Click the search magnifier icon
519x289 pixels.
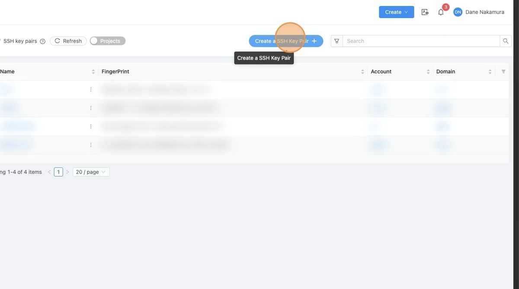(506, 41)
